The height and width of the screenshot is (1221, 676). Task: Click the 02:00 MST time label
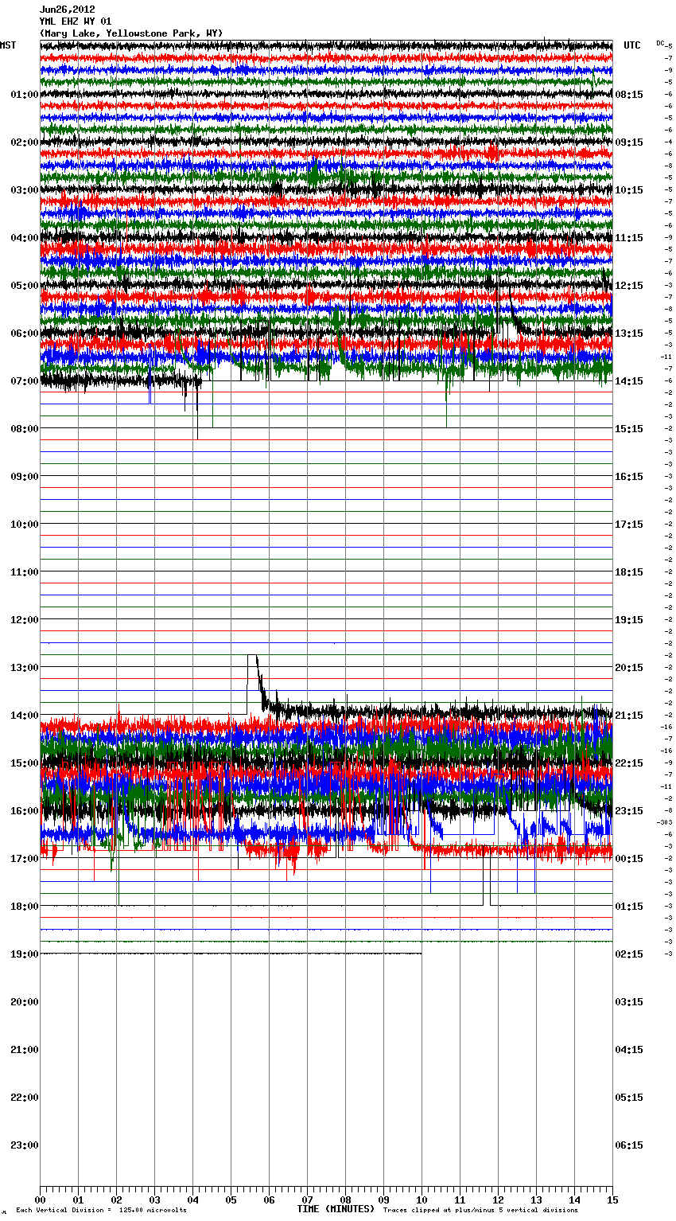coord(25,142)
